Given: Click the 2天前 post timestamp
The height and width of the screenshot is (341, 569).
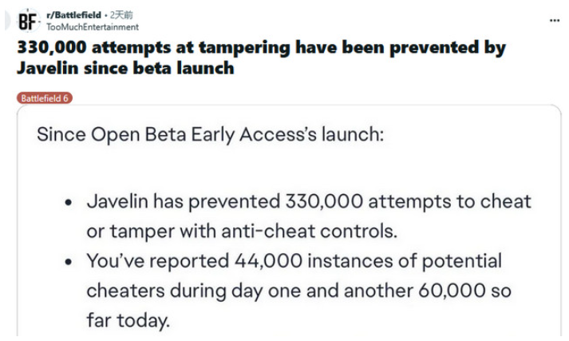Looking at the screenshot, I should click(121, 15).
